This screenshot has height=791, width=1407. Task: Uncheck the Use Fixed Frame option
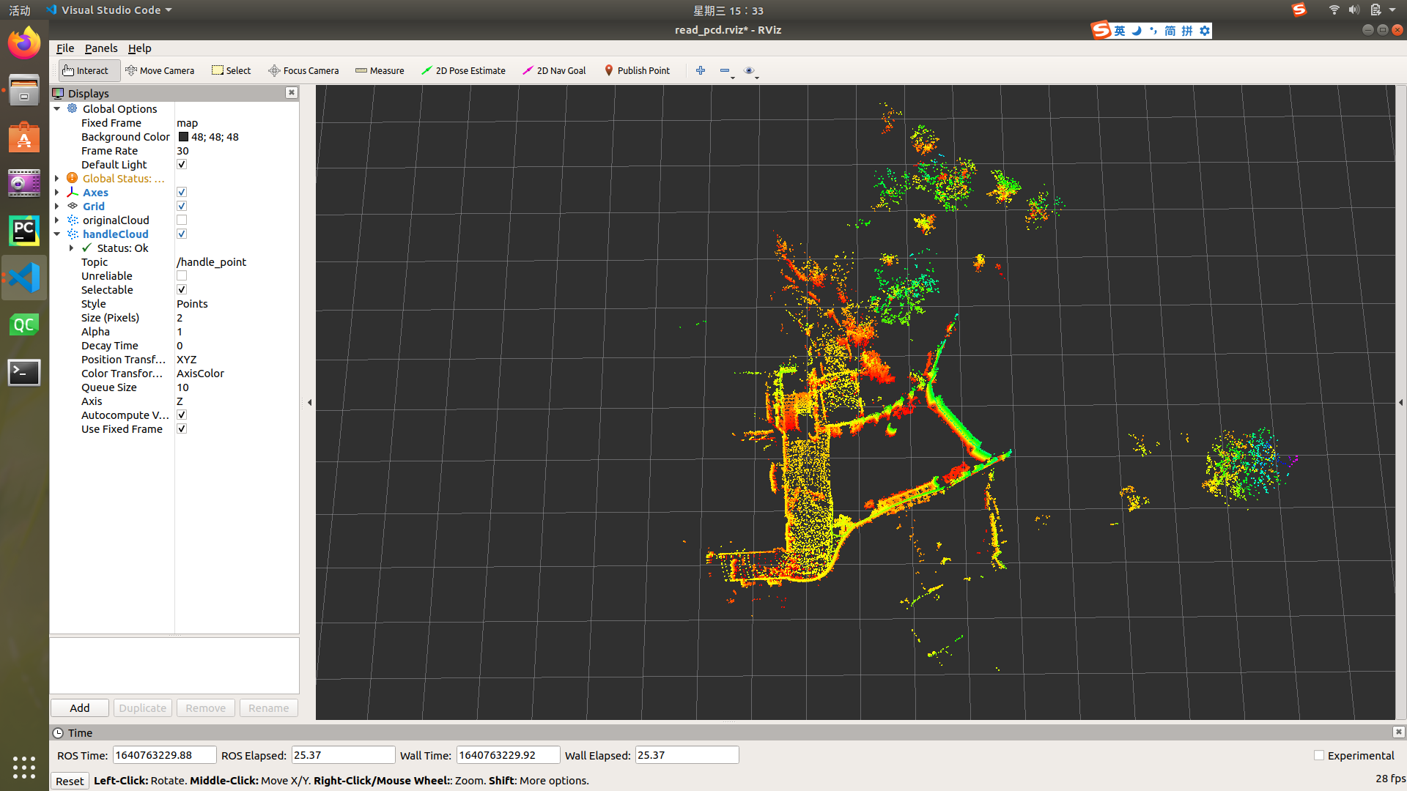pos(182,428)
